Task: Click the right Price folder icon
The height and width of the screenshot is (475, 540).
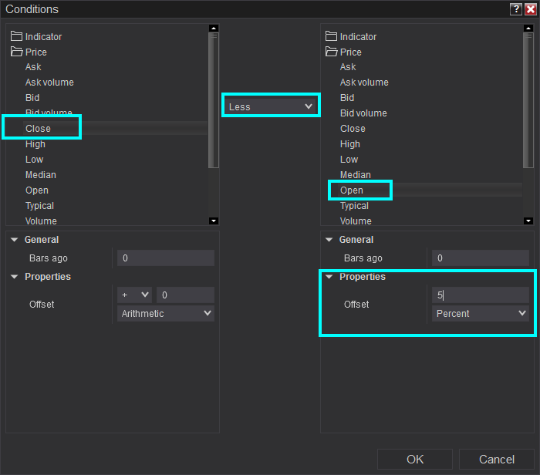Action: (x=332, y=52)
